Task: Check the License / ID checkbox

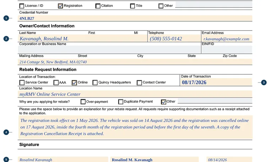Action: coord(22,6)
